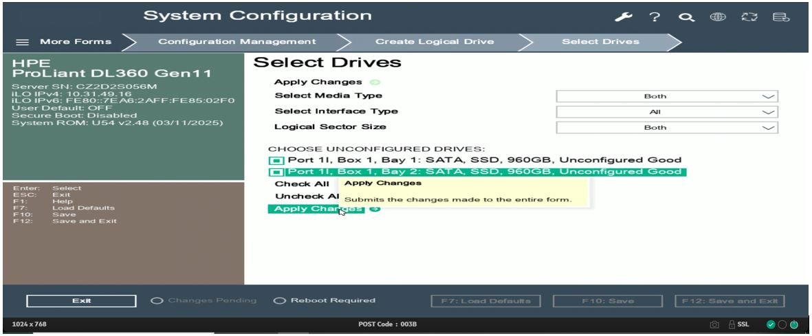
Task: Click the globe language icon
Action: point(717,16)
